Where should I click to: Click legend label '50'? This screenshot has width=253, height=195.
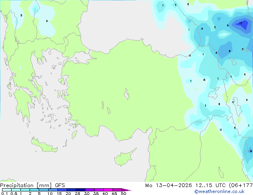[x=123, y=193]
